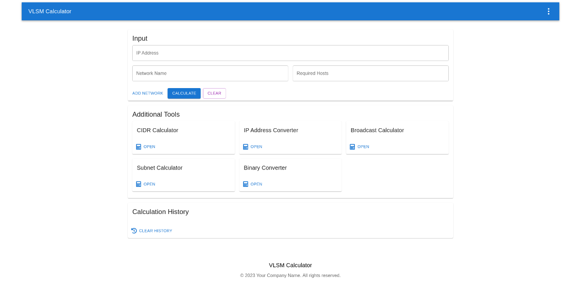Open the Broadcast Calculator tool
Screen dimensions: 581x305
pyautogui.click(x=363, y=146)
